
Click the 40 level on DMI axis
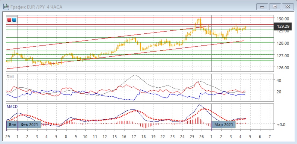click(279, 80)
